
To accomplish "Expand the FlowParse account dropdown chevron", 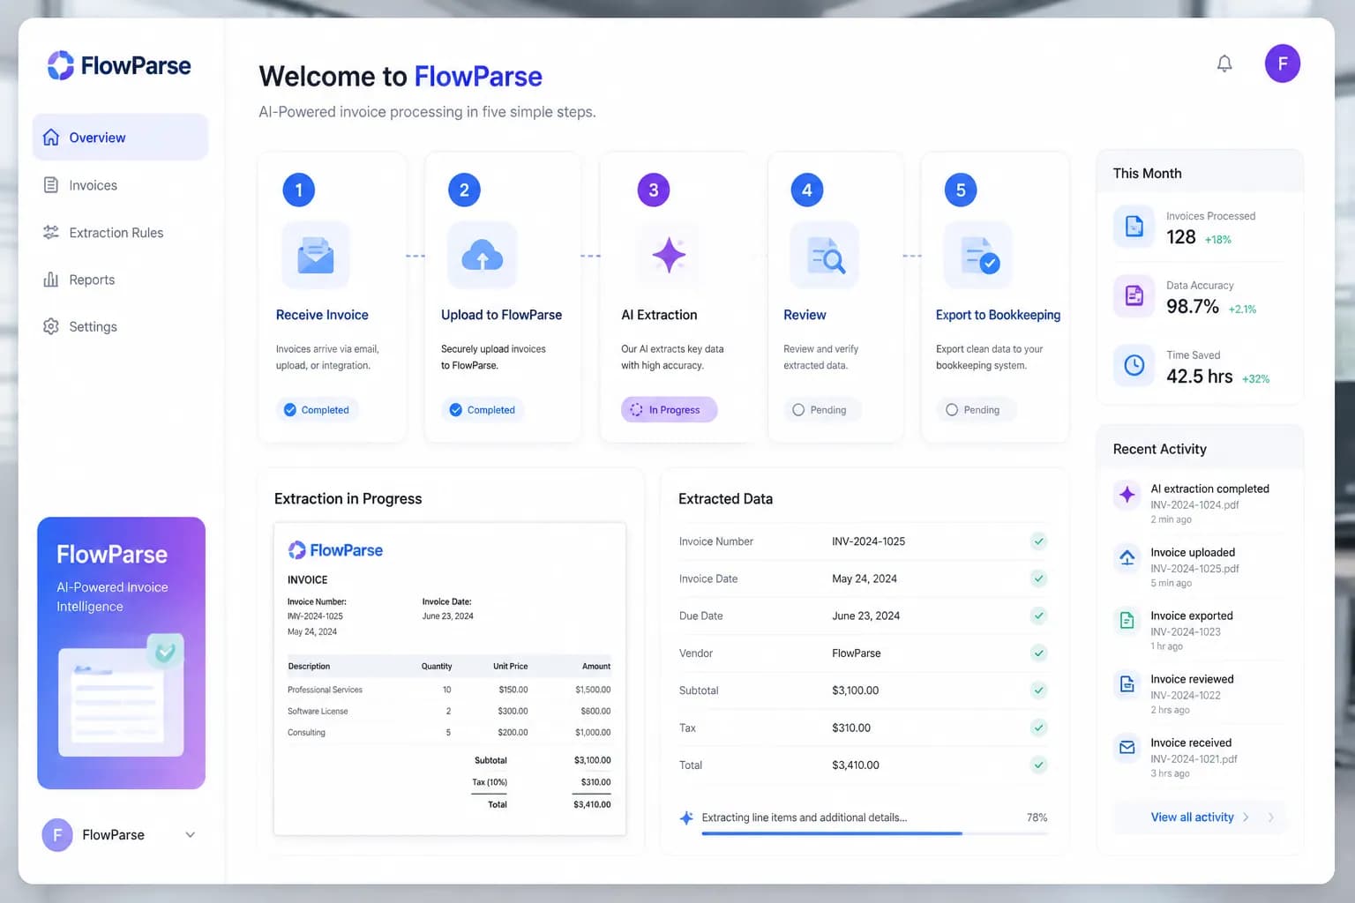I will coord(190,835).
